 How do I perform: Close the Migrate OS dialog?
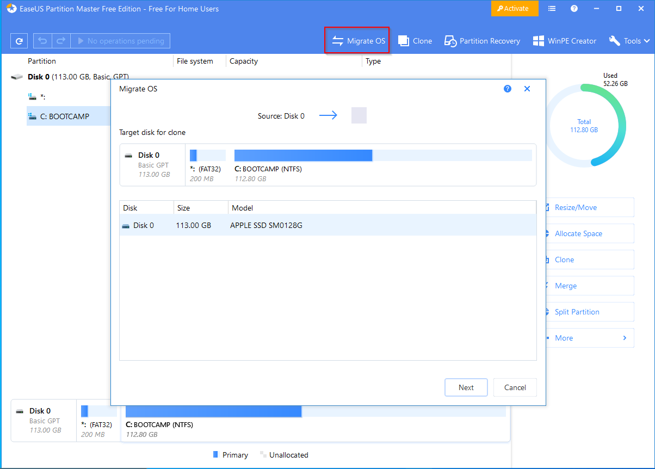pyautogui.click(x=527, y=89)
